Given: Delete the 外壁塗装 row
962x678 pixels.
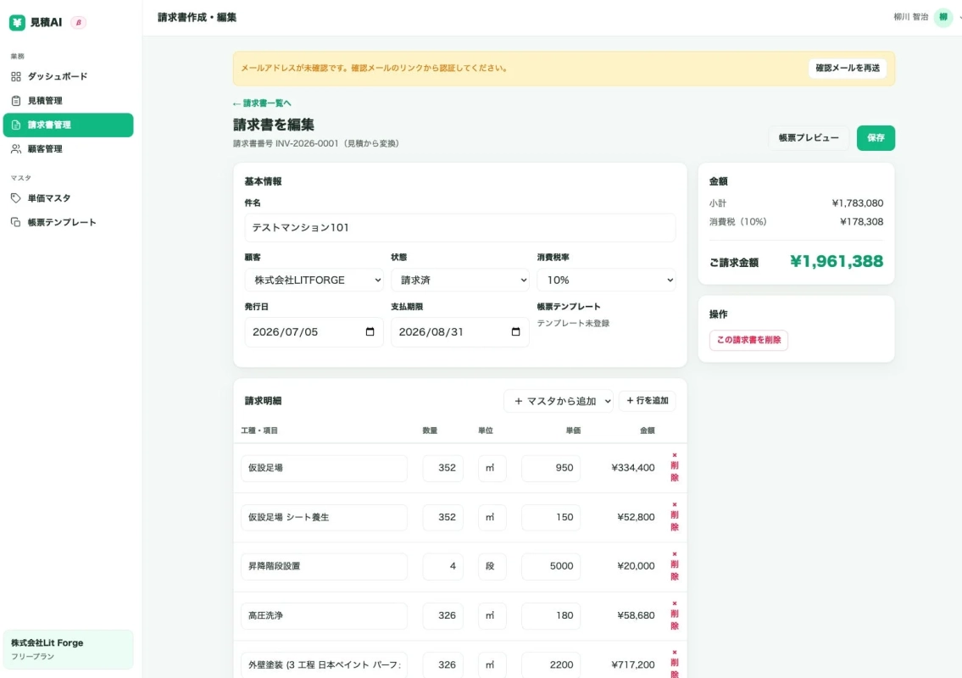Looking at the screenshot, I should [x=675, y=664].
